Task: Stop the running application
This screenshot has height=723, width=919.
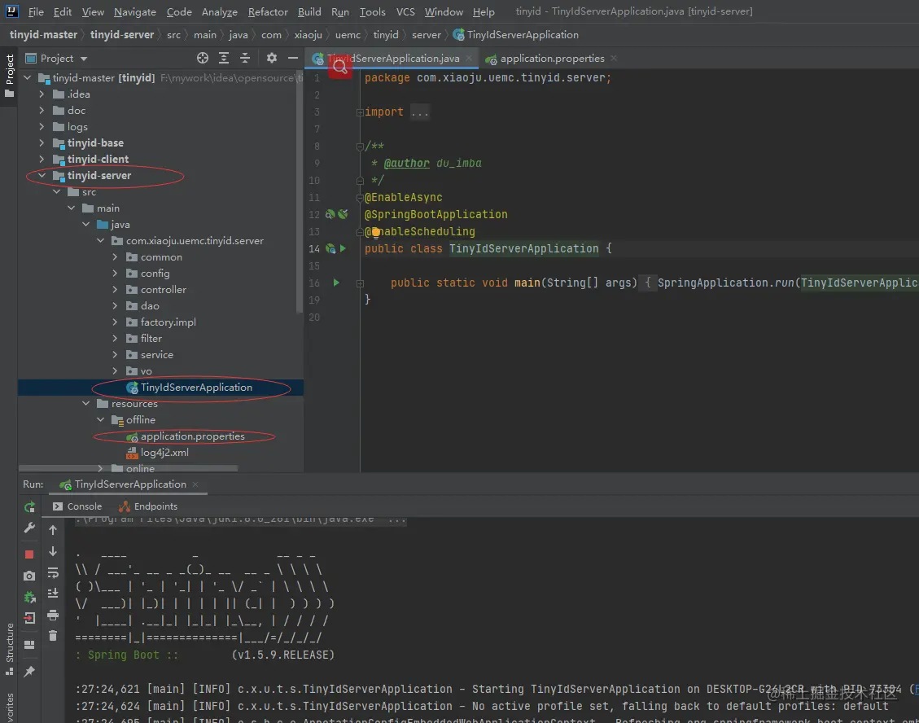Action: click(29, 554)
